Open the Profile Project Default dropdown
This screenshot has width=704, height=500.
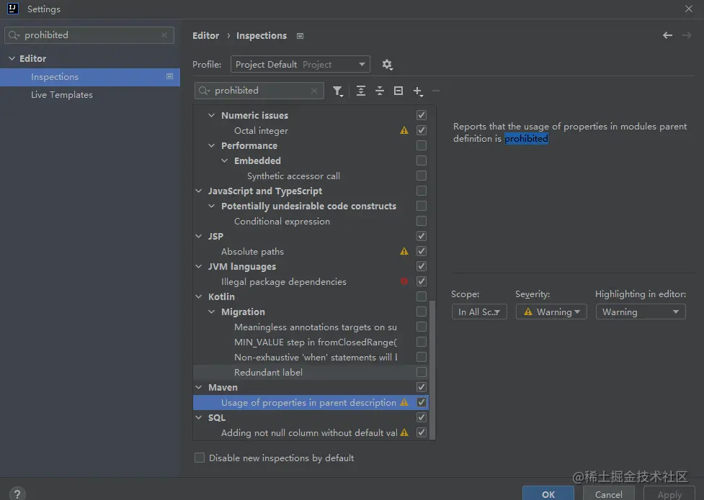[300, 64]
